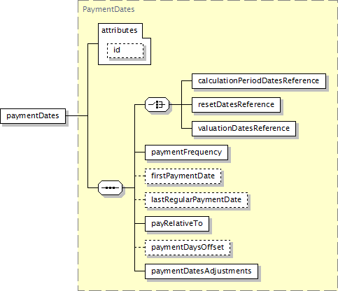Click the sequence compositor icon

110,187
